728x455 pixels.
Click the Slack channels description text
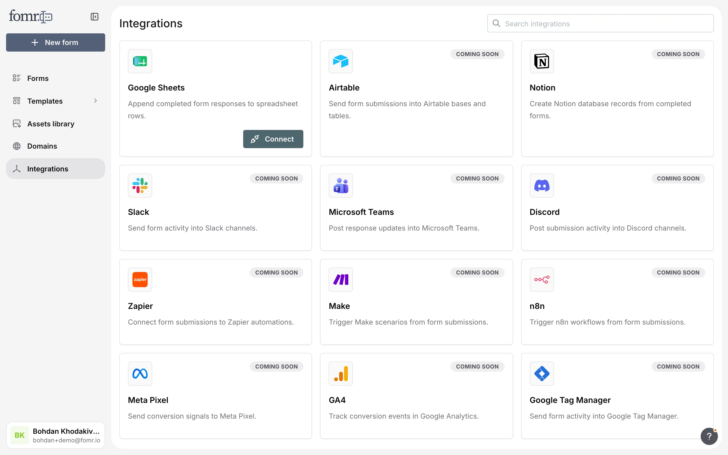click(193, 228)
